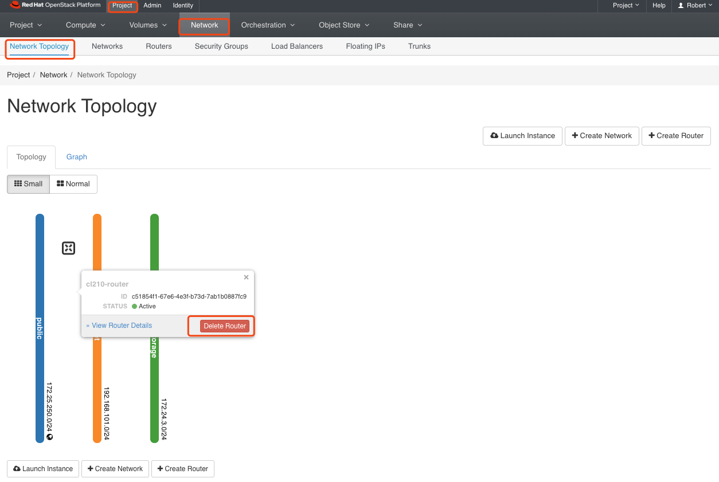
Task: Expand the Volumes dropdown menu
Action: (x=148, y=25)
